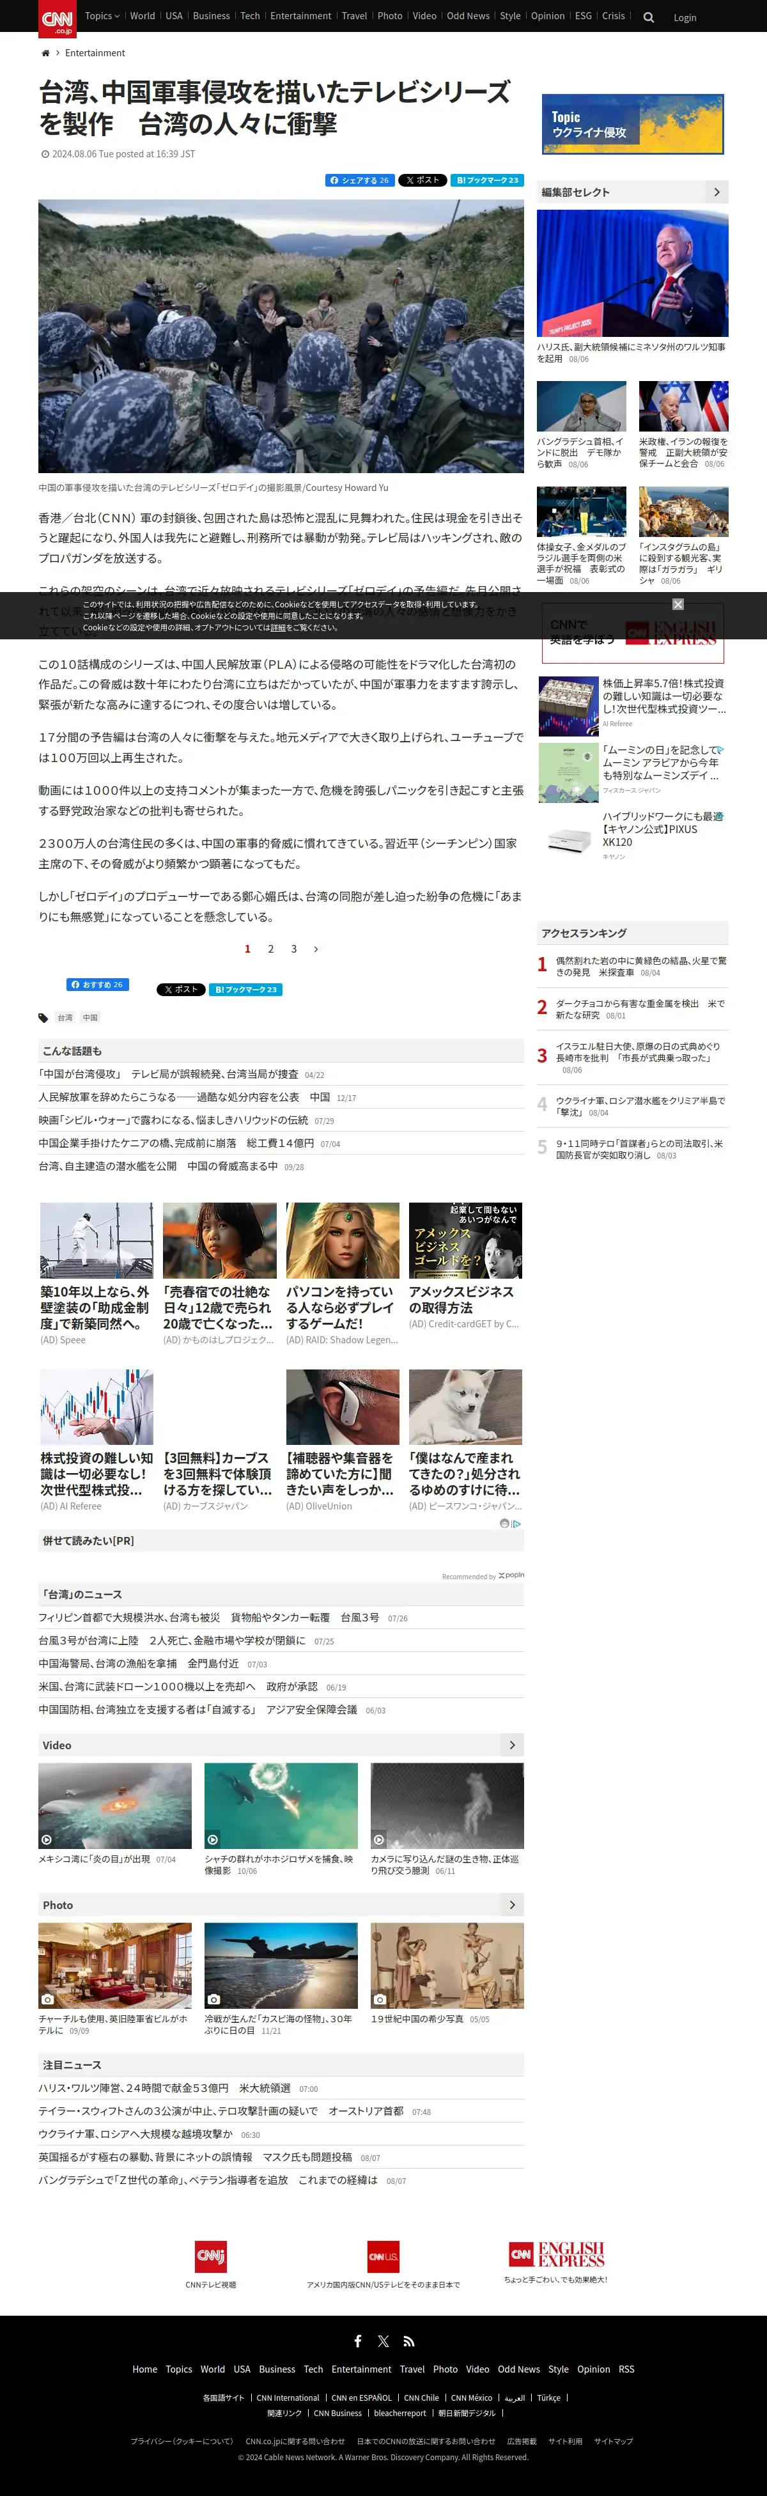Image resolution: width=767 pixels, height=2496 pixels.
Task: Open チャーチル hotel photo gallery
Action: (115, 1966)
